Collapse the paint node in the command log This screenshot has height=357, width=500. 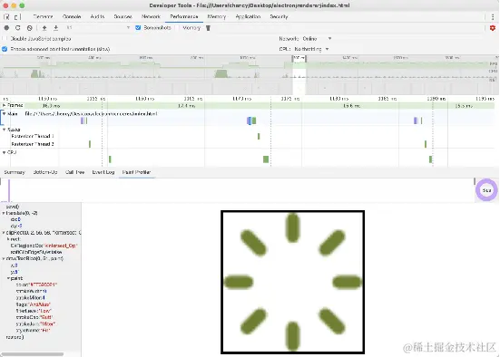click(8, 278)
